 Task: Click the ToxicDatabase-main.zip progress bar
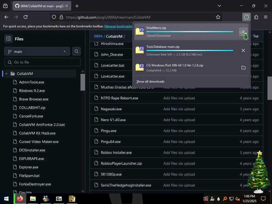click(190, 50)
